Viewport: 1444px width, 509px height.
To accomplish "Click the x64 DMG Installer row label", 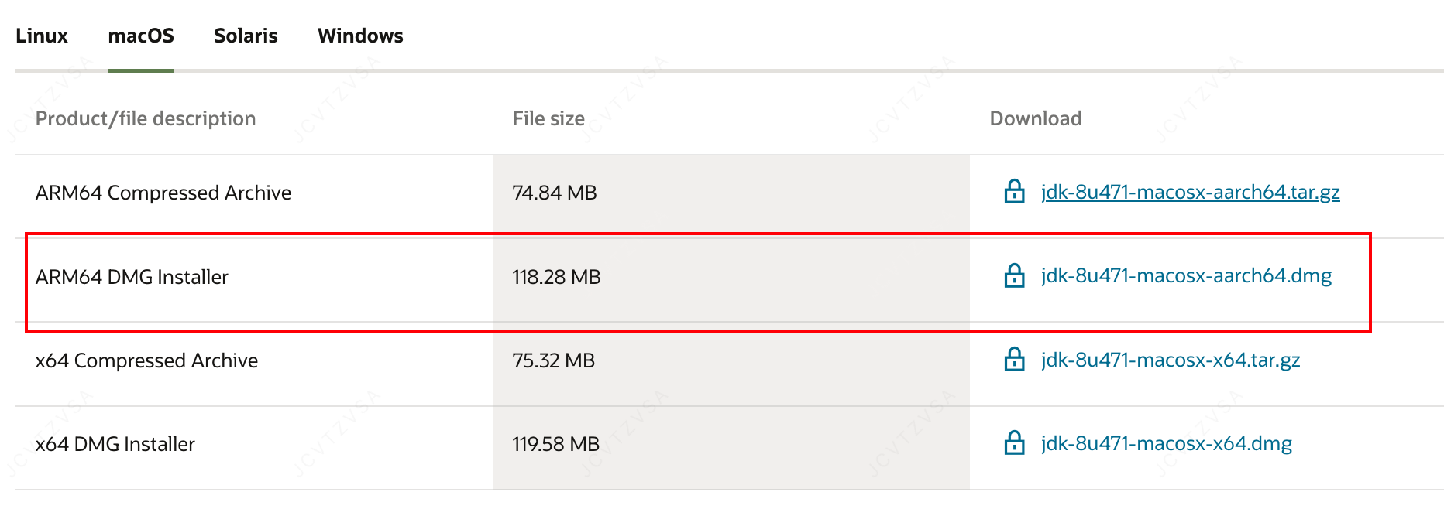I will pyautogui.click(x=115, y=444).
